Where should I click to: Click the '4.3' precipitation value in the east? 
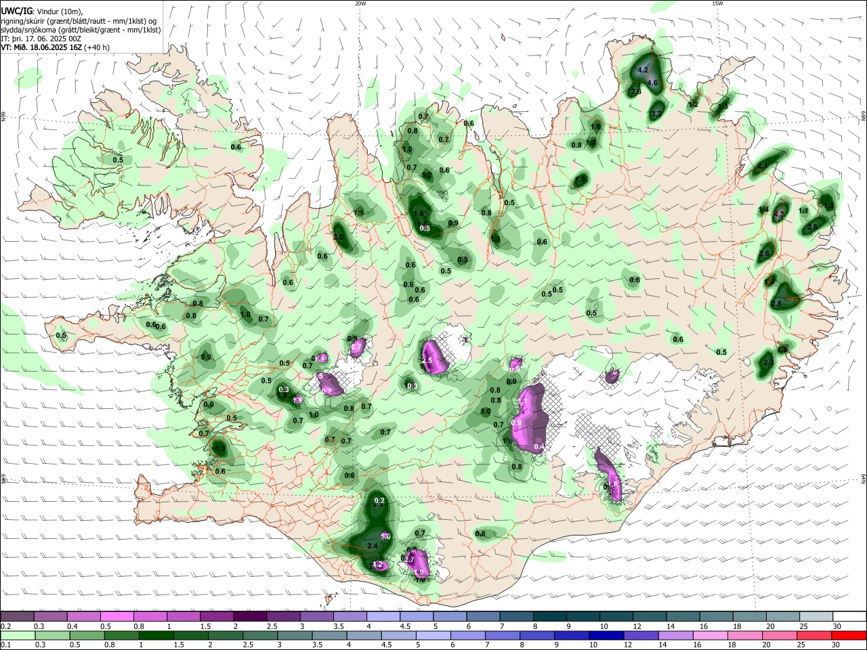tap(778, 215)
